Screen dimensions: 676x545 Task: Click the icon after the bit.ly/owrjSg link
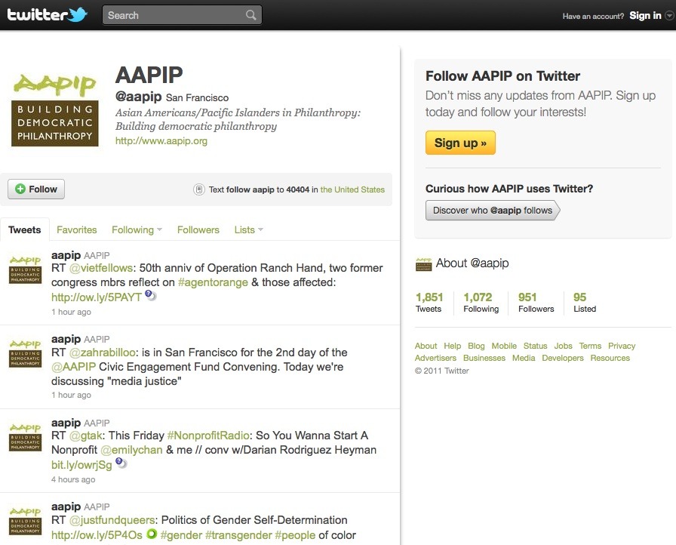(x=121, y=463)
